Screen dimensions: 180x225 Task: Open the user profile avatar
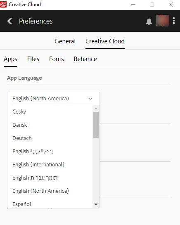(163, 21)
